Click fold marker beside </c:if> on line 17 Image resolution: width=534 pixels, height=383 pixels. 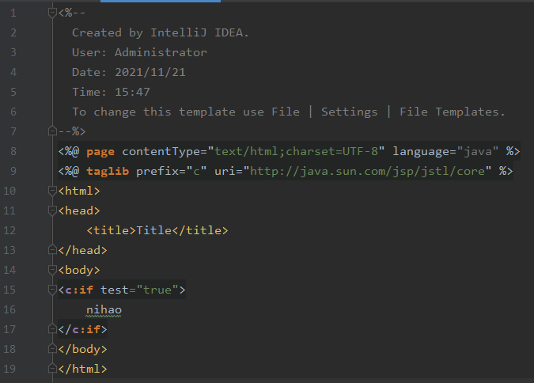tap(52, 329)
